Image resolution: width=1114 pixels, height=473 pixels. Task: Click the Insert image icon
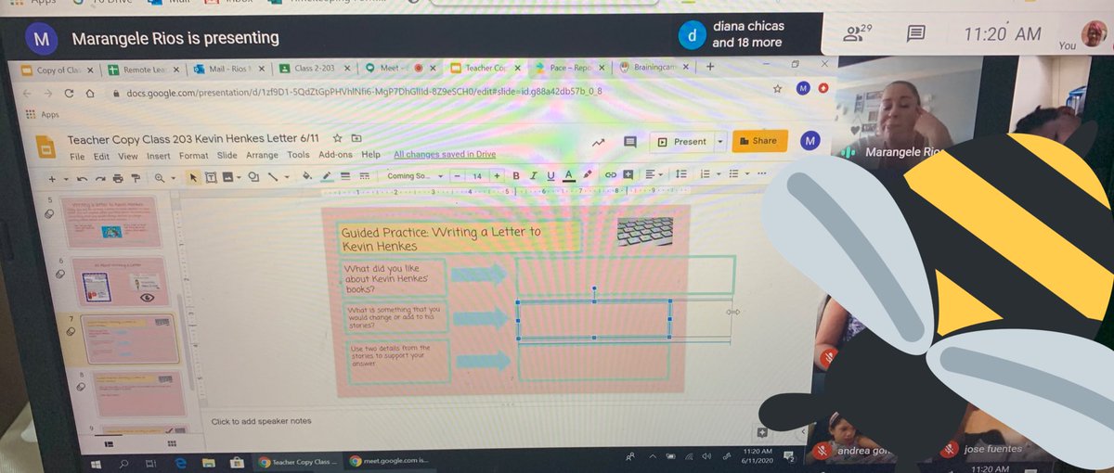[227, 177]
